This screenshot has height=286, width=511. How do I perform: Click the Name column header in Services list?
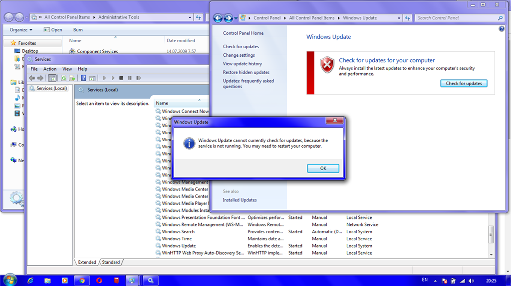pyautogui.click(x=181, y=103)
